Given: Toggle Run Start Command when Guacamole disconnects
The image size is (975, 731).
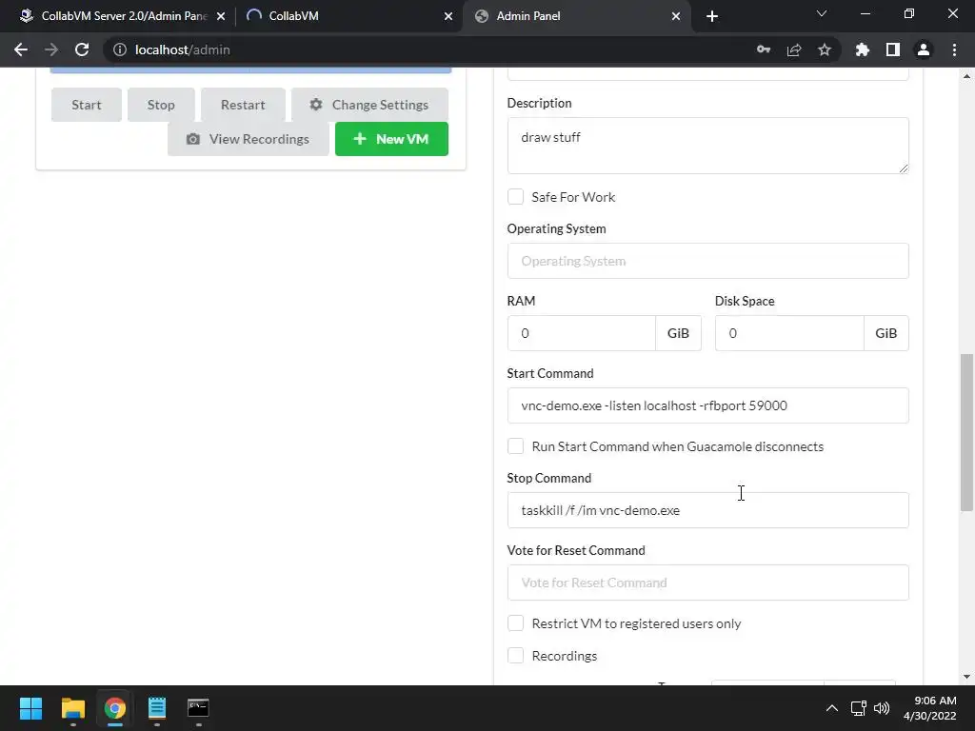Looking at the screenshot, I should [515, 446].
